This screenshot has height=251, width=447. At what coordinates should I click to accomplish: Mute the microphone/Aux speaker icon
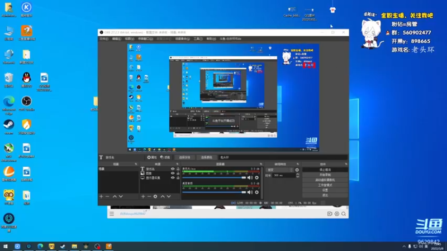click(250, 177)
